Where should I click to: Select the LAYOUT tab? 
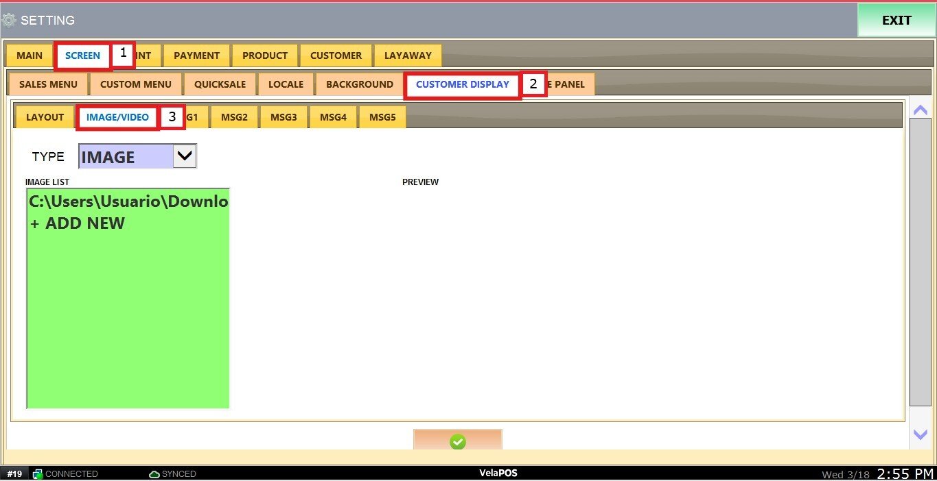(x=45, y=117)
